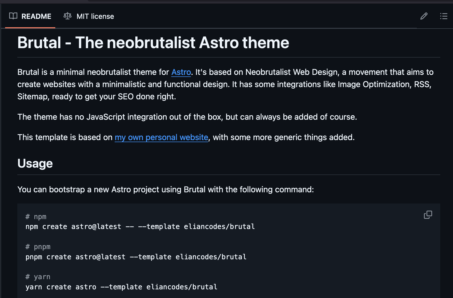Click the 'You can bootstrap a new Astro project' sentence
The width and height of the screenshot is (453, 298).
(x=166, y=189)
